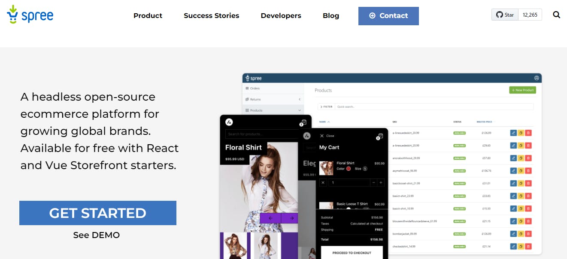Click the purple left arrow on image carousel
Viewport: 567px width, 259px height.
[270, 218]
